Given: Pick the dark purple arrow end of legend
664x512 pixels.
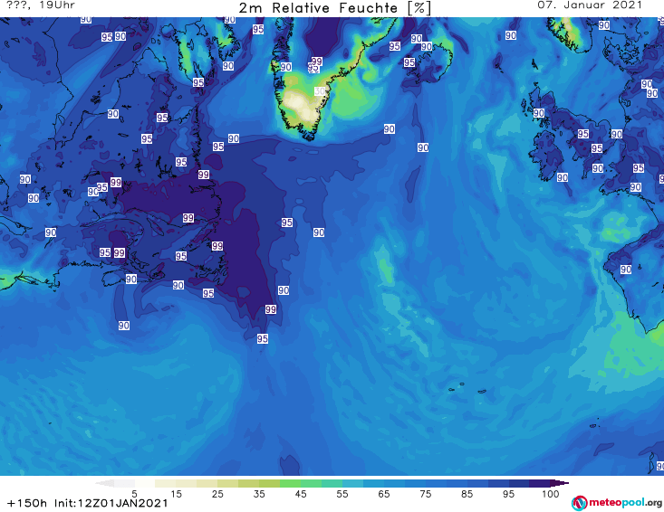Looking at the screenshot, I should tap(560, 483).
